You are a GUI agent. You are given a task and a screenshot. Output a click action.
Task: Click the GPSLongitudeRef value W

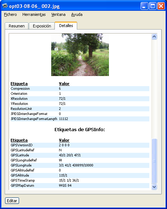(x=61, y=160)
